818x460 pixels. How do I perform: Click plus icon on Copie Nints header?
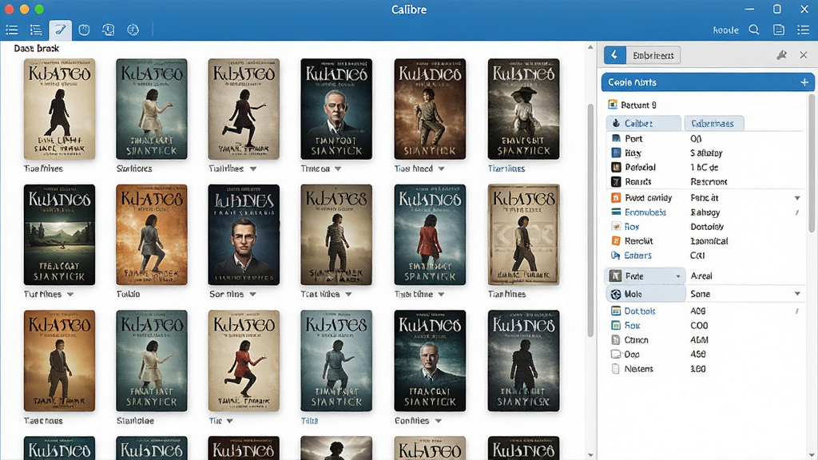[x=804, y=82]
